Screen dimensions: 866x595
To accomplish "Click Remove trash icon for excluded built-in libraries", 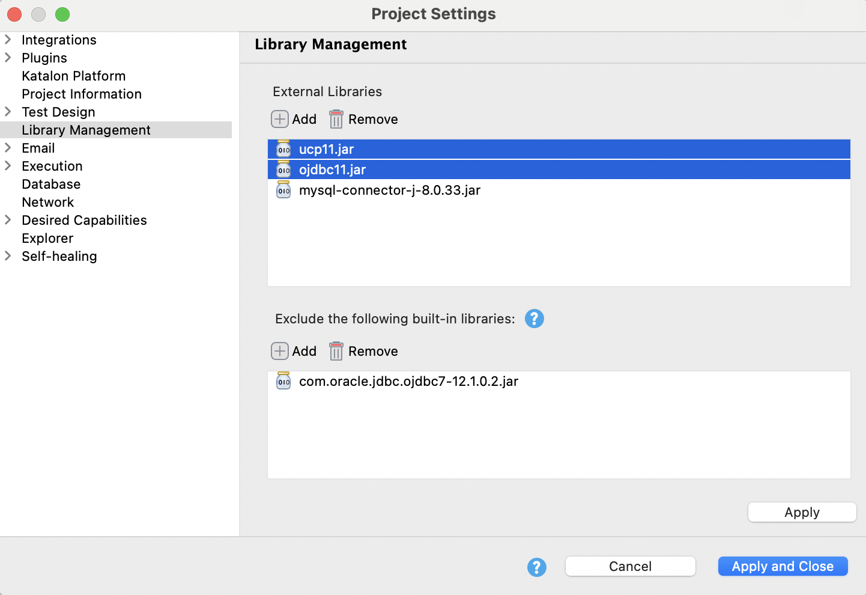I will point(336,351).
